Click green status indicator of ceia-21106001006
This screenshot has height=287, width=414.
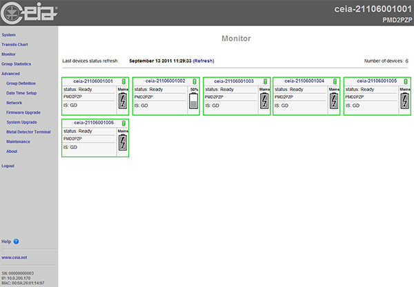124,123
